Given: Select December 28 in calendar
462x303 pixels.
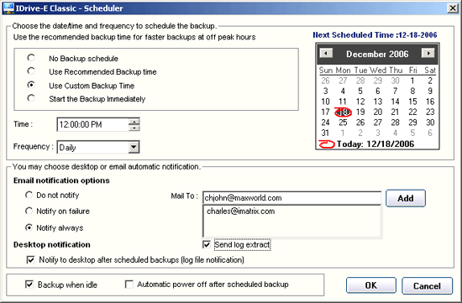Looking at the screenshot, I should 395,123.
